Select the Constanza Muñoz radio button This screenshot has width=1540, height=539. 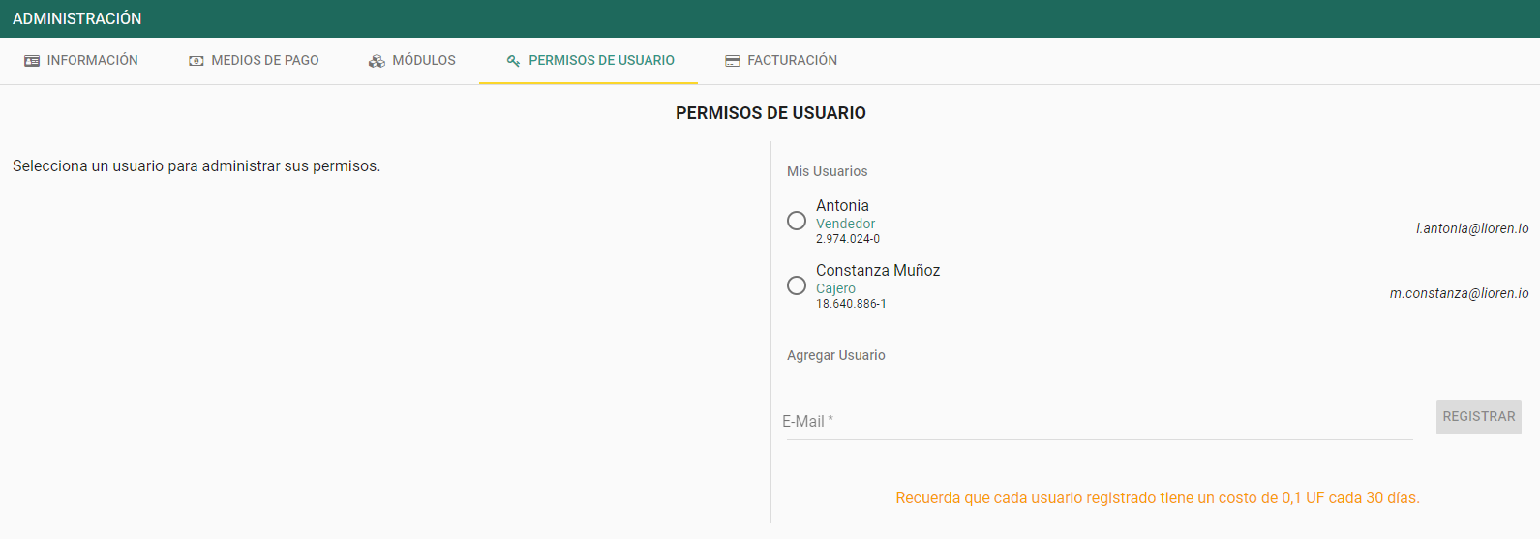tap(797, 285)
